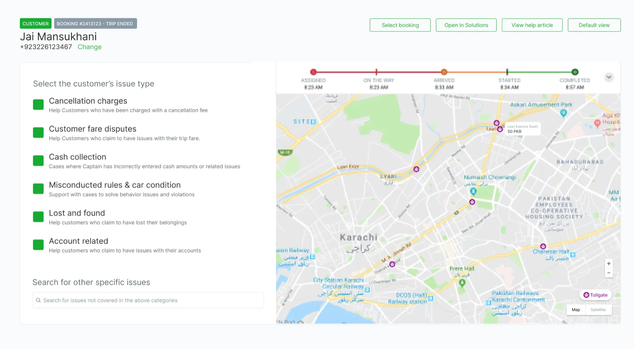The image size is (634, 349).
Task: View help article button
Action: point(532,25)
